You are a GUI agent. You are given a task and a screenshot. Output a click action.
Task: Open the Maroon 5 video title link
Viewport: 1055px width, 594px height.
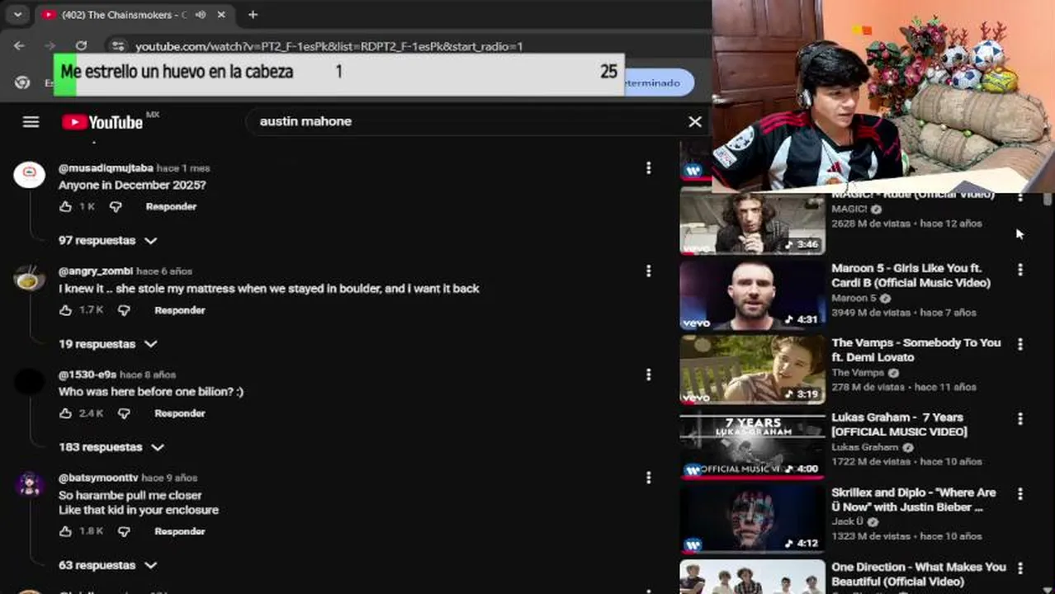tap(912, 276)
